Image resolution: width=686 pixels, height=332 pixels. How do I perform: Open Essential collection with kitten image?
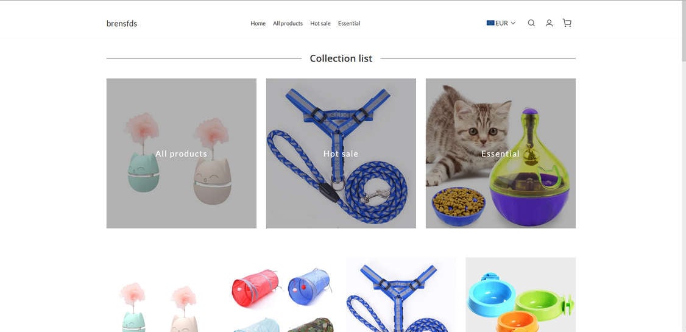tap(501, 154)
